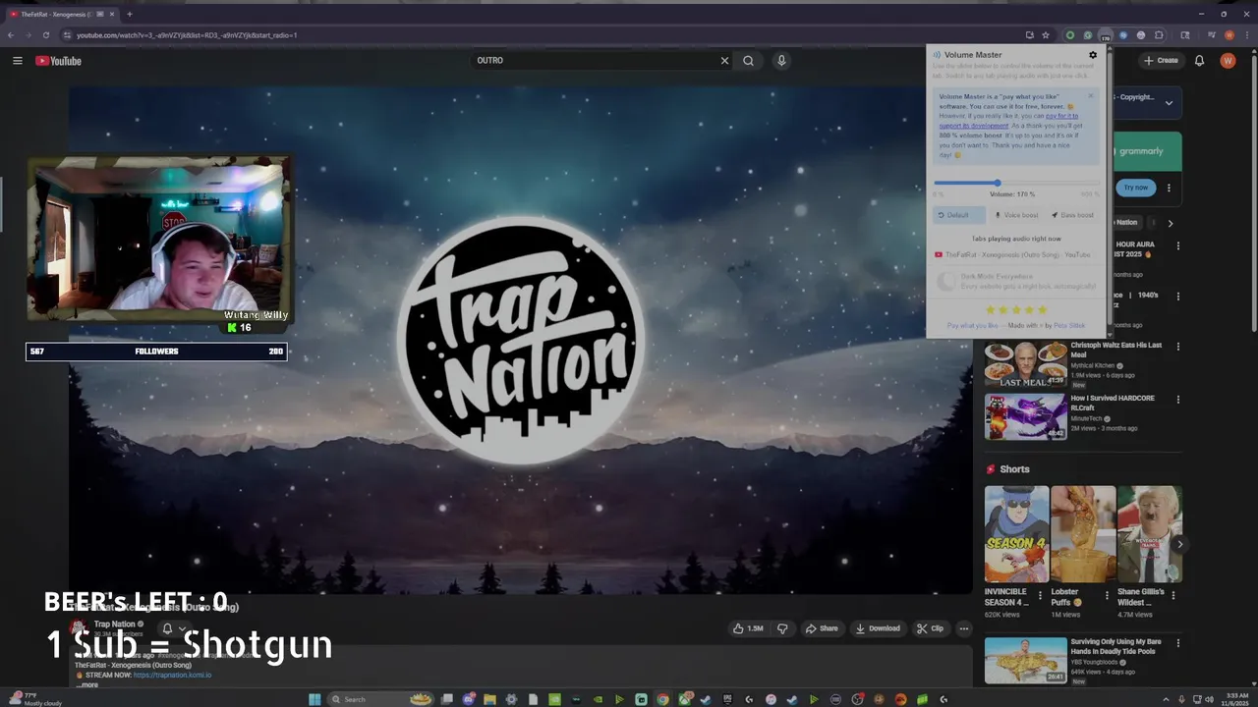
Task: Open the Dark Mode Everywhere promotion
Action: (1015, 282)
